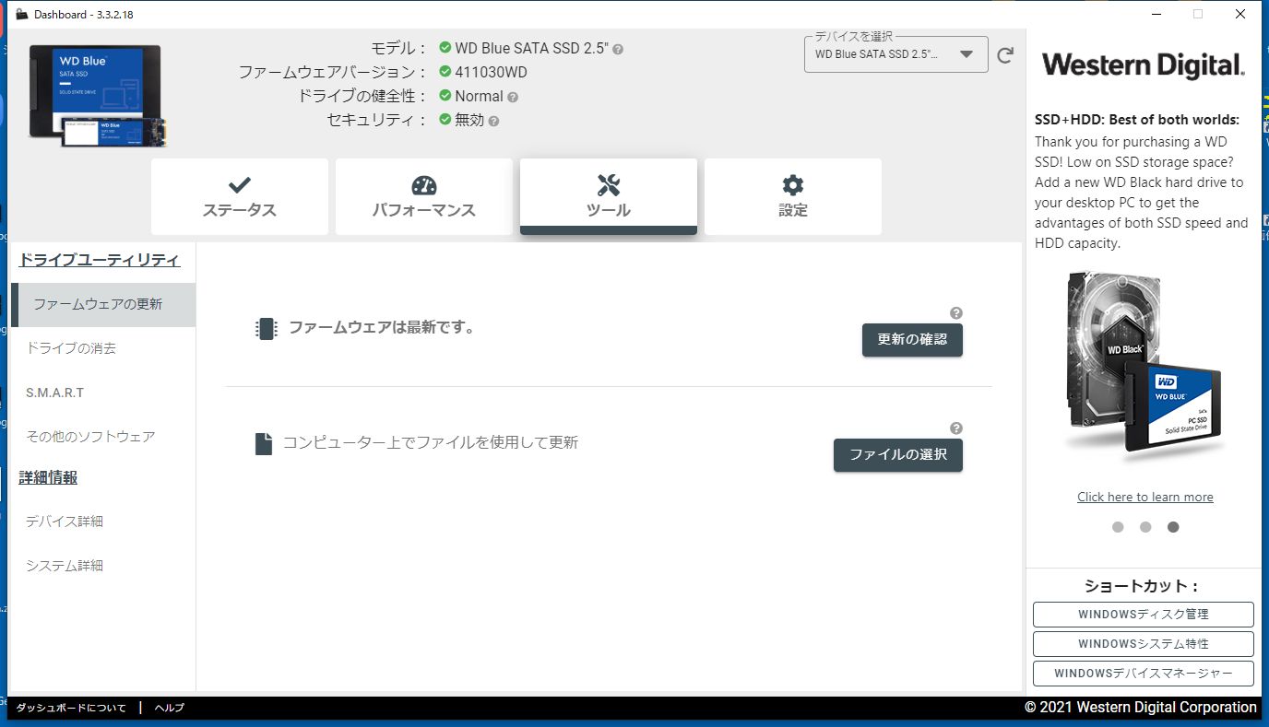The height and width of the screenshot is (727, 1269).
Task: Click the 更新の確認 button
Action: pos(912,339)
